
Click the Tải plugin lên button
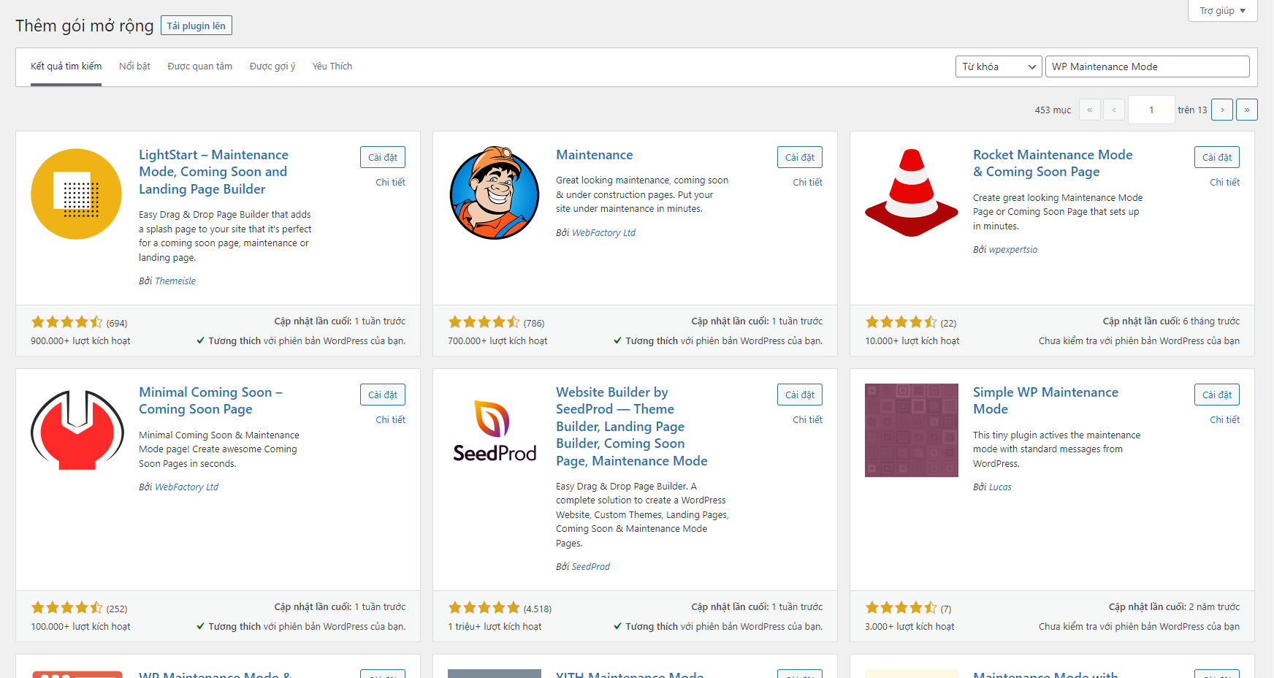coord(196,25)
